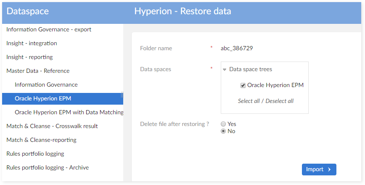This screenshot has width=365, height=185.
Task: Open Rules portfolio logging - Archive
Action: click(x=48, y=168)
